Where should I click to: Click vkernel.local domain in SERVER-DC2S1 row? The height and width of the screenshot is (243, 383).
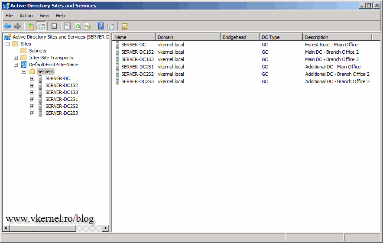point(171,67)
